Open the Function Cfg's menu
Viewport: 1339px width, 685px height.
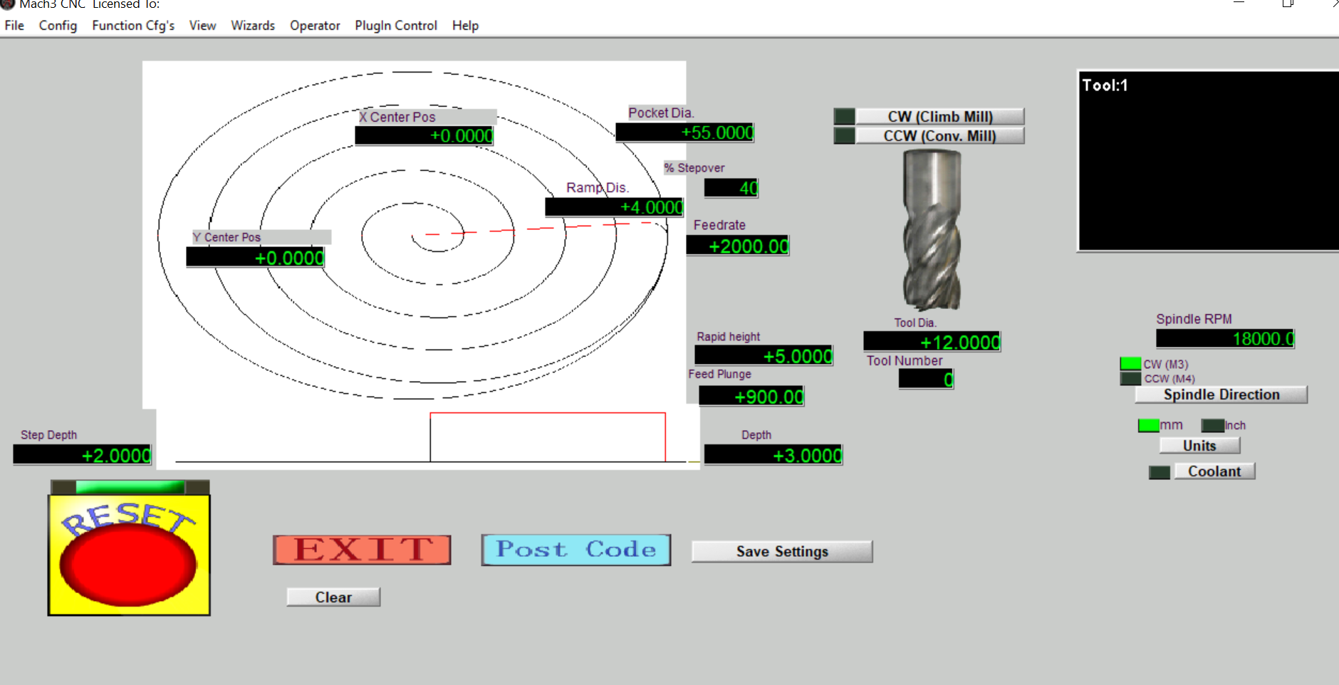tap(133, 26)
